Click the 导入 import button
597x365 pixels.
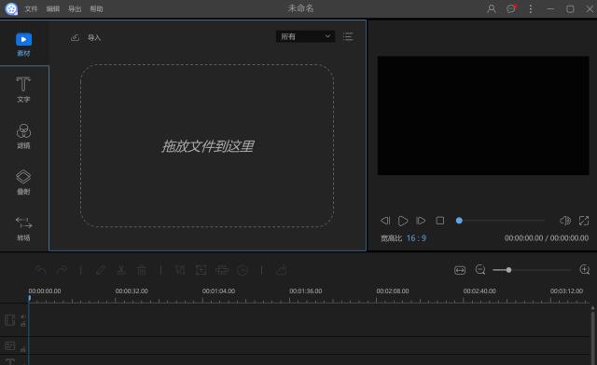pos(86,37)
